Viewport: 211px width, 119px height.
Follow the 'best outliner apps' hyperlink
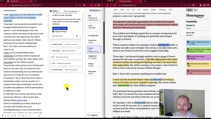20,100
